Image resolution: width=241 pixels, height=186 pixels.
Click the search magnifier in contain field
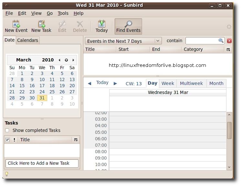(x=221, y=41)
